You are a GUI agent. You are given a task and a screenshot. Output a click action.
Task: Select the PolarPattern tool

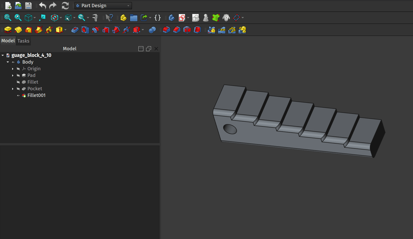(232, 30)
